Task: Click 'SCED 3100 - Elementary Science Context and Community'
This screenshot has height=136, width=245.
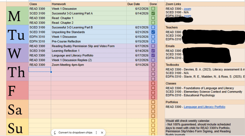Action: click(x=204, y=92)
